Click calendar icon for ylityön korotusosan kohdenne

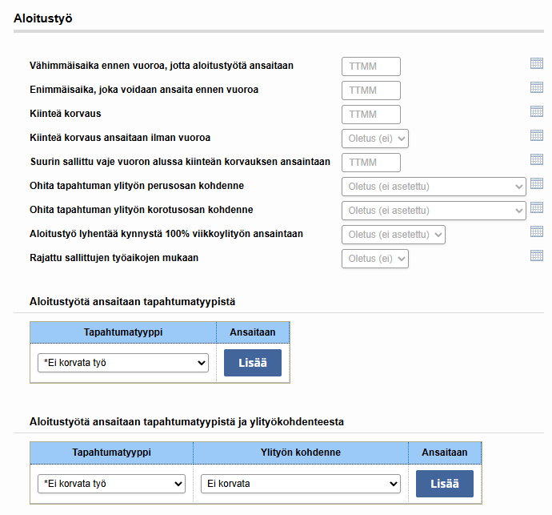[x=537, y=207]
